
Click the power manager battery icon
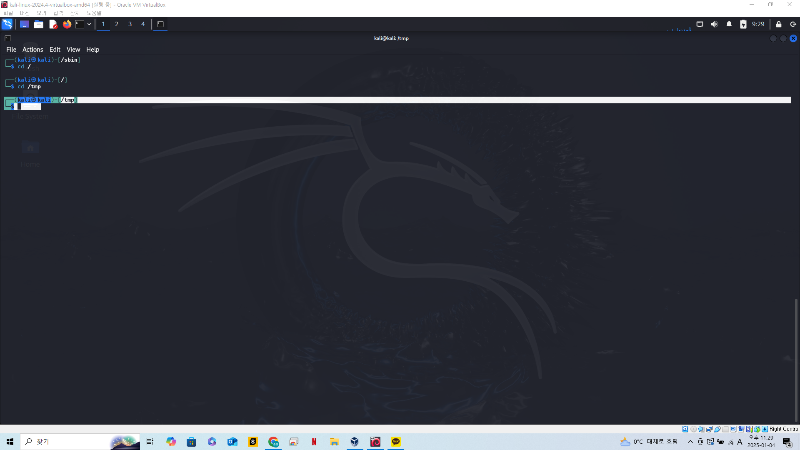tap(743, 24)
